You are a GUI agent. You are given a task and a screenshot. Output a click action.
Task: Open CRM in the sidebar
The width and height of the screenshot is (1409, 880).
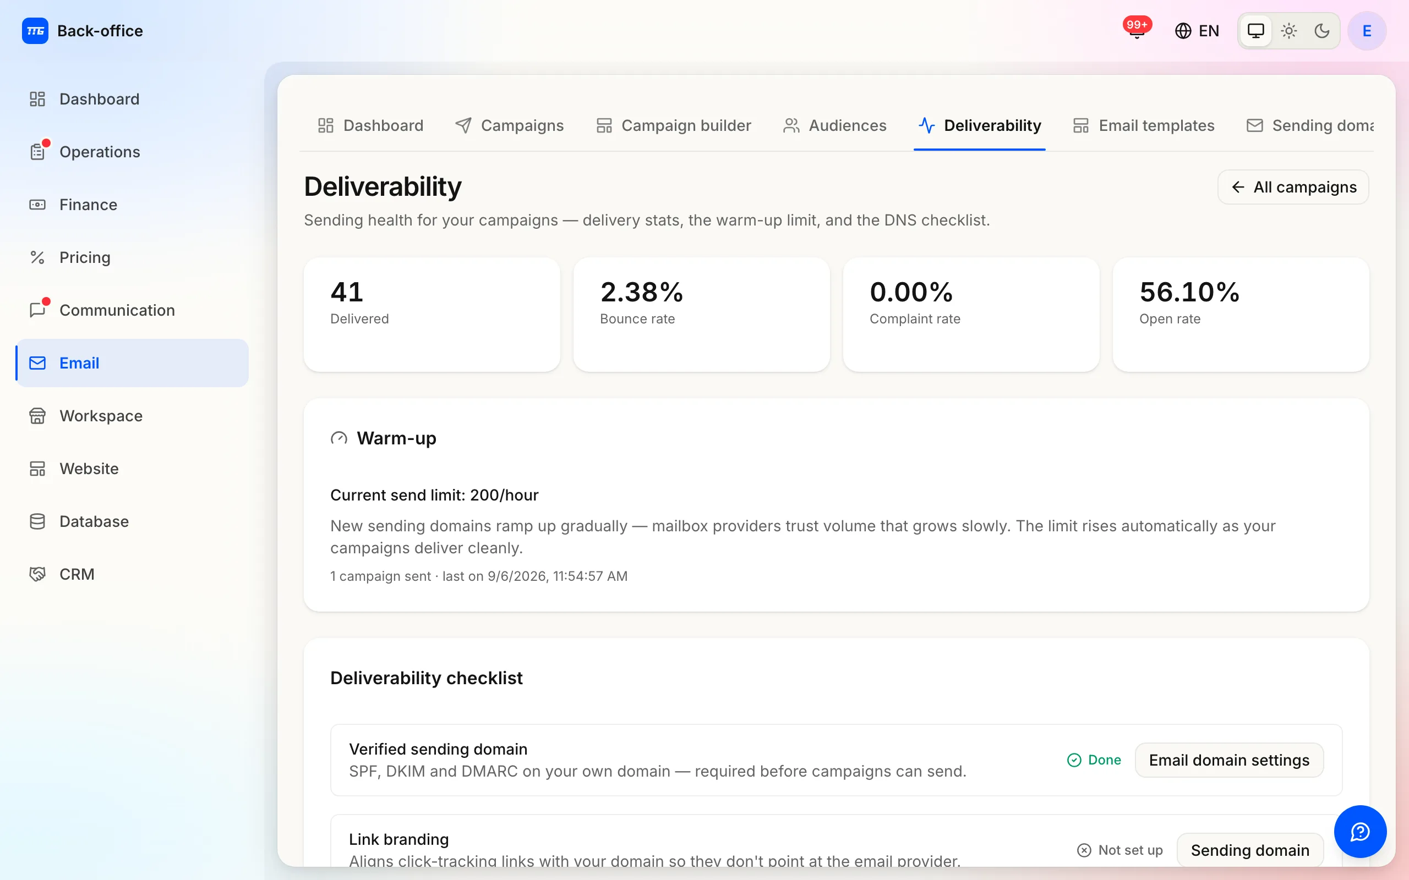point(133,574)
